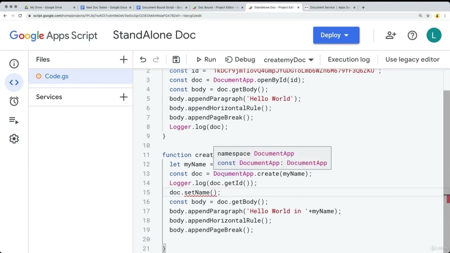Bookmark this page with star icon

coord(428,16)
